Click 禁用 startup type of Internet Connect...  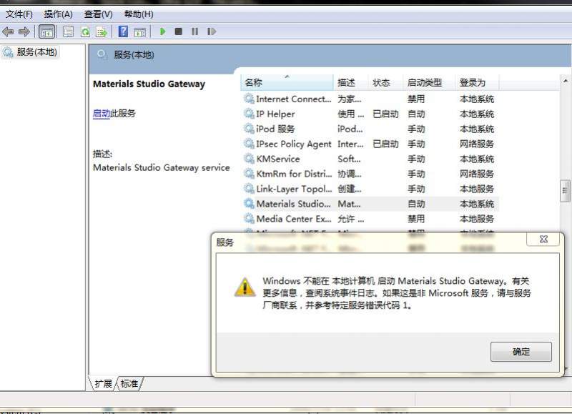(x=416, y=99)
